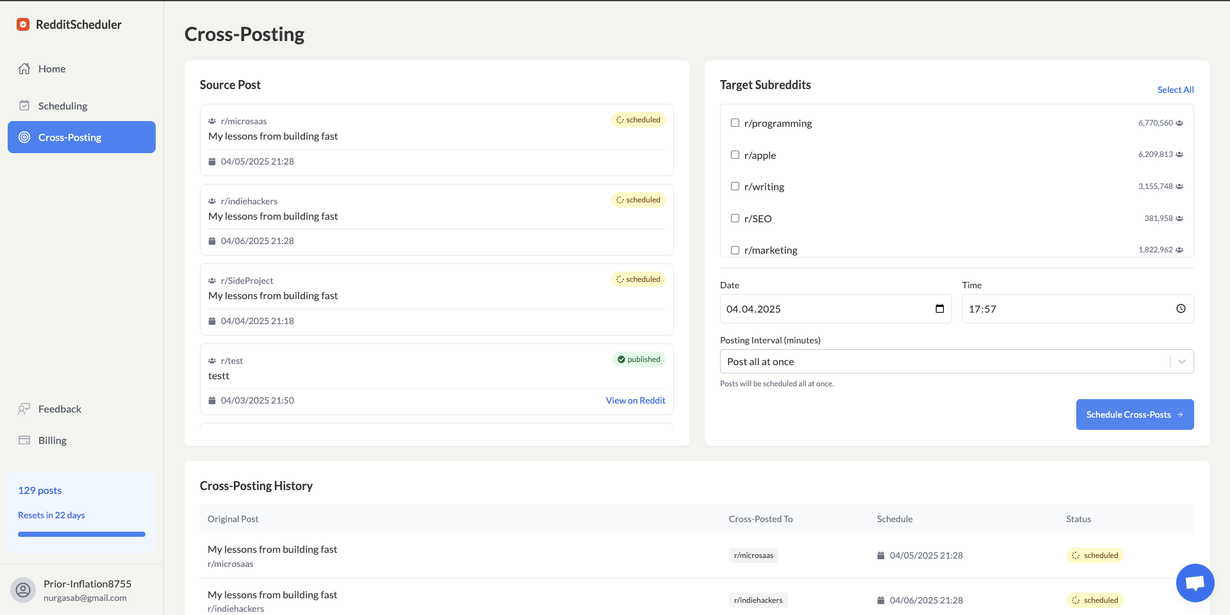The image size is (1230, 615).
Task: Open Prior-Inflation8755 account menu
Action: 81,589
